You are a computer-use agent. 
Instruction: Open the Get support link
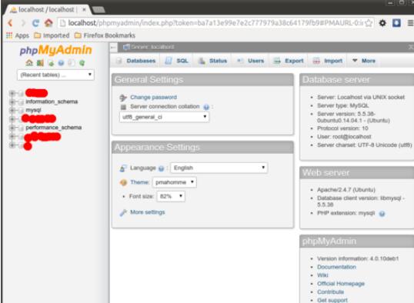pyautogui.click(x=332, y=300)
